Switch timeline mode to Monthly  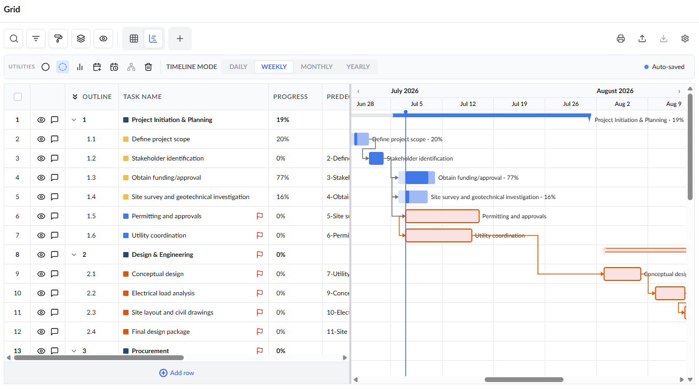pos(317,67)
